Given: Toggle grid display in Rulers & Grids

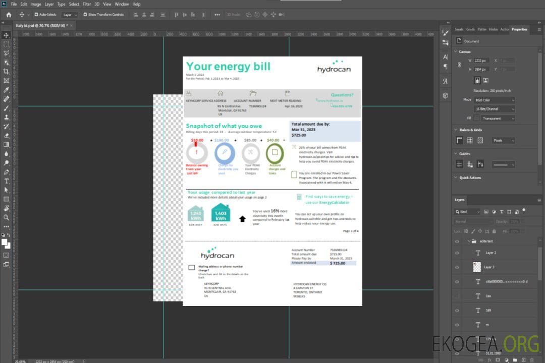Looking at the screenshot, I should coord(469,141).
